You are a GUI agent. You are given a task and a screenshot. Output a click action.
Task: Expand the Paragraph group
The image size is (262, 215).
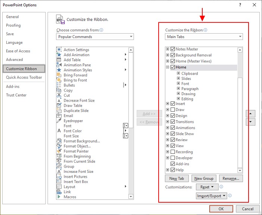pos(178,88)
